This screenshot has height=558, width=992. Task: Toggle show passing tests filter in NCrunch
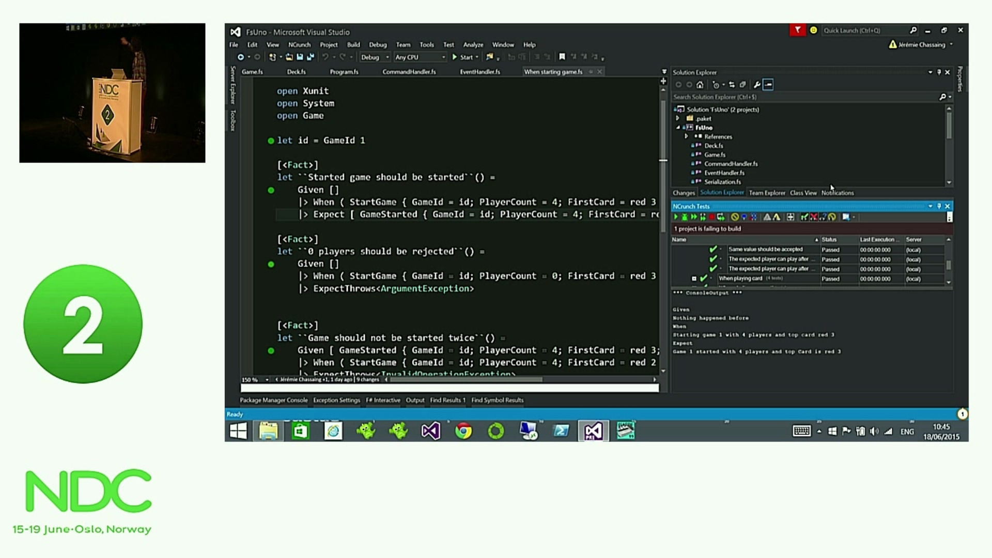point(804,218)
